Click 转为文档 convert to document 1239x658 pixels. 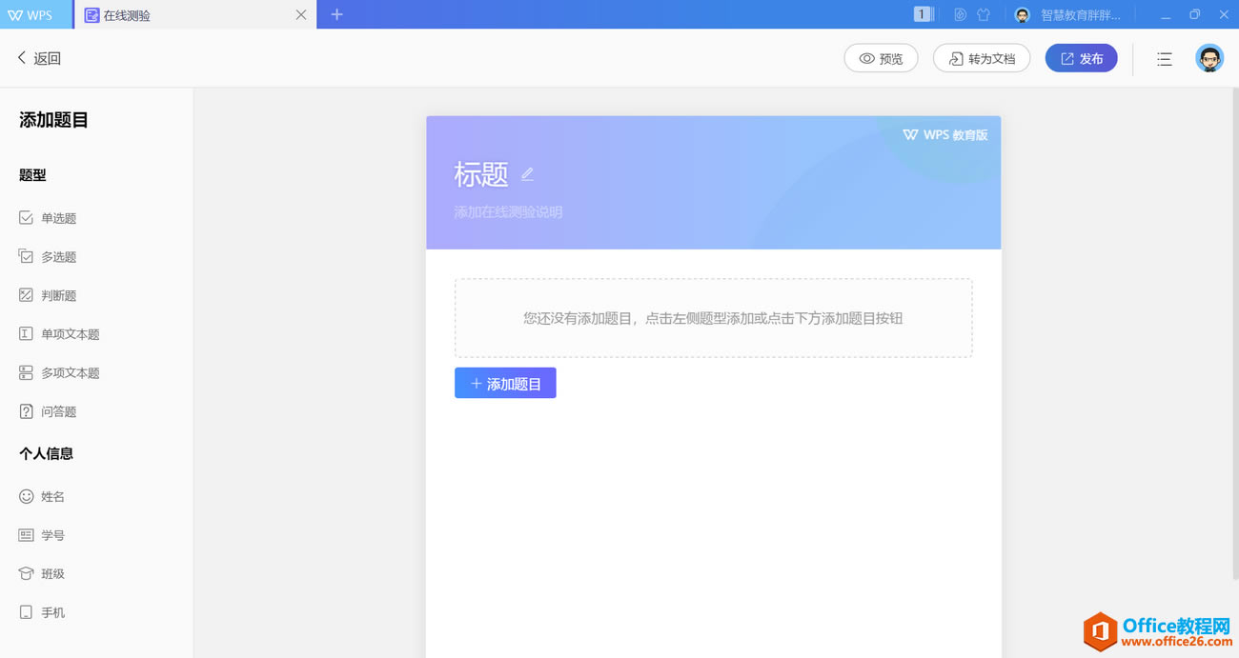pos(981,58)
